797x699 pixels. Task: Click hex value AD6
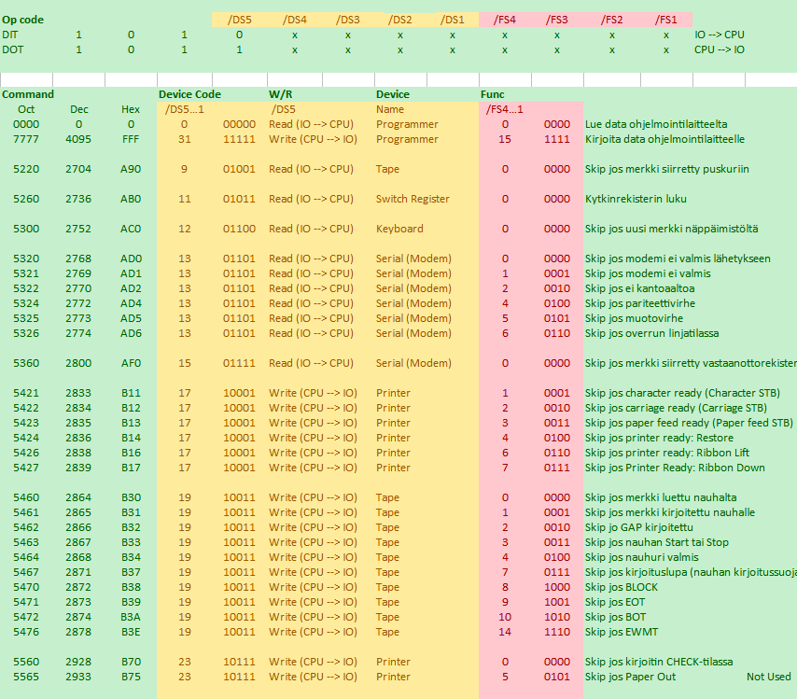pyautogui.click(x=131, y=333)
